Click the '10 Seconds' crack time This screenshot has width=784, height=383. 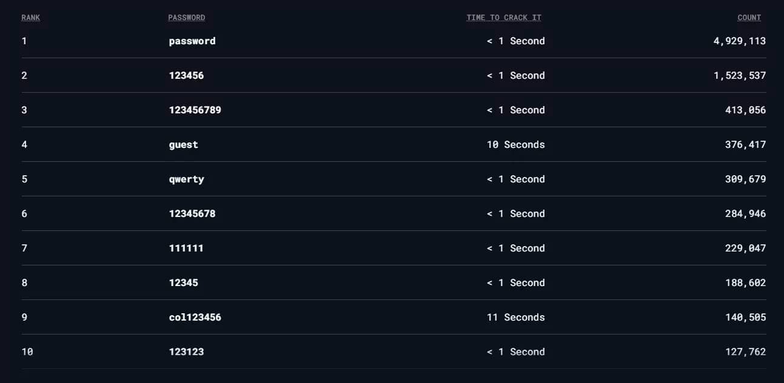pyautogui.click(x=515, y=145)
